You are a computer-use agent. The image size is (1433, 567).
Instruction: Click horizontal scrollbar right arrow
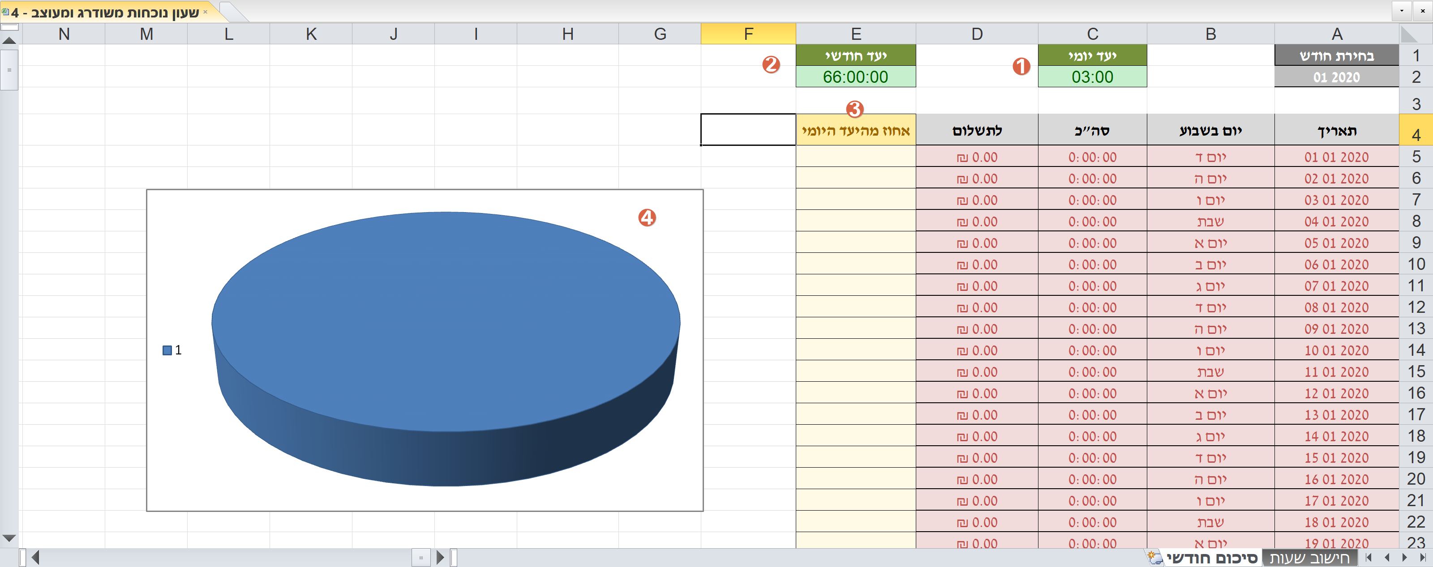tap(440, 557)
